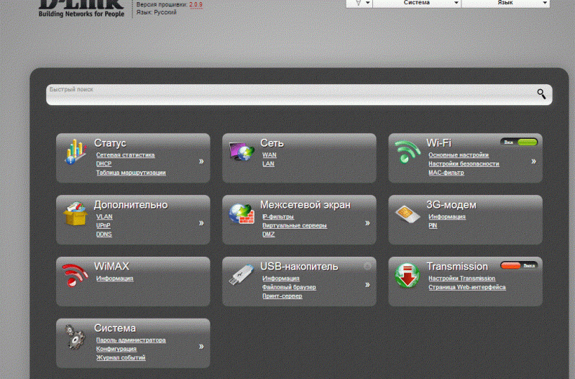575x379 pixels.
Task: Toggle the Transmission switch on
Action: [520, 265]
